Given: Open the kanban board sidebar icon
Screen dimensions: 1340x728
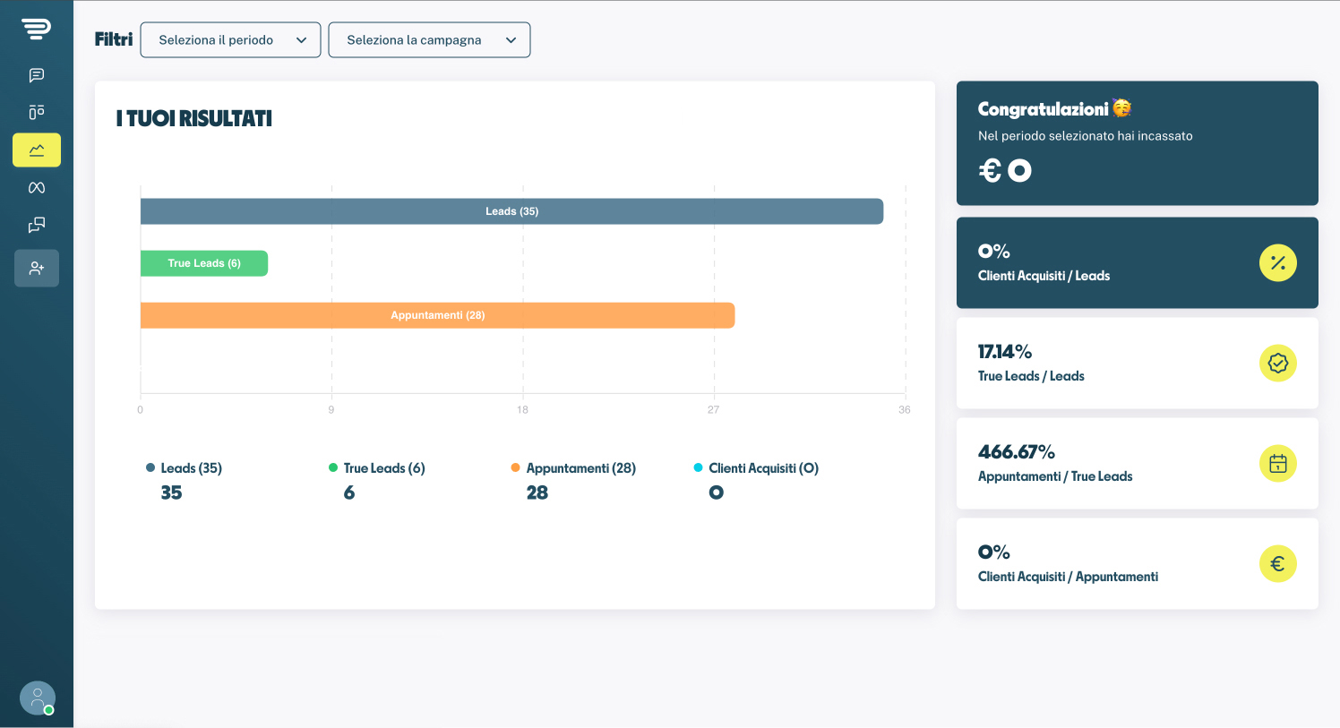Looking at the screenshot, I should point(37,112).
